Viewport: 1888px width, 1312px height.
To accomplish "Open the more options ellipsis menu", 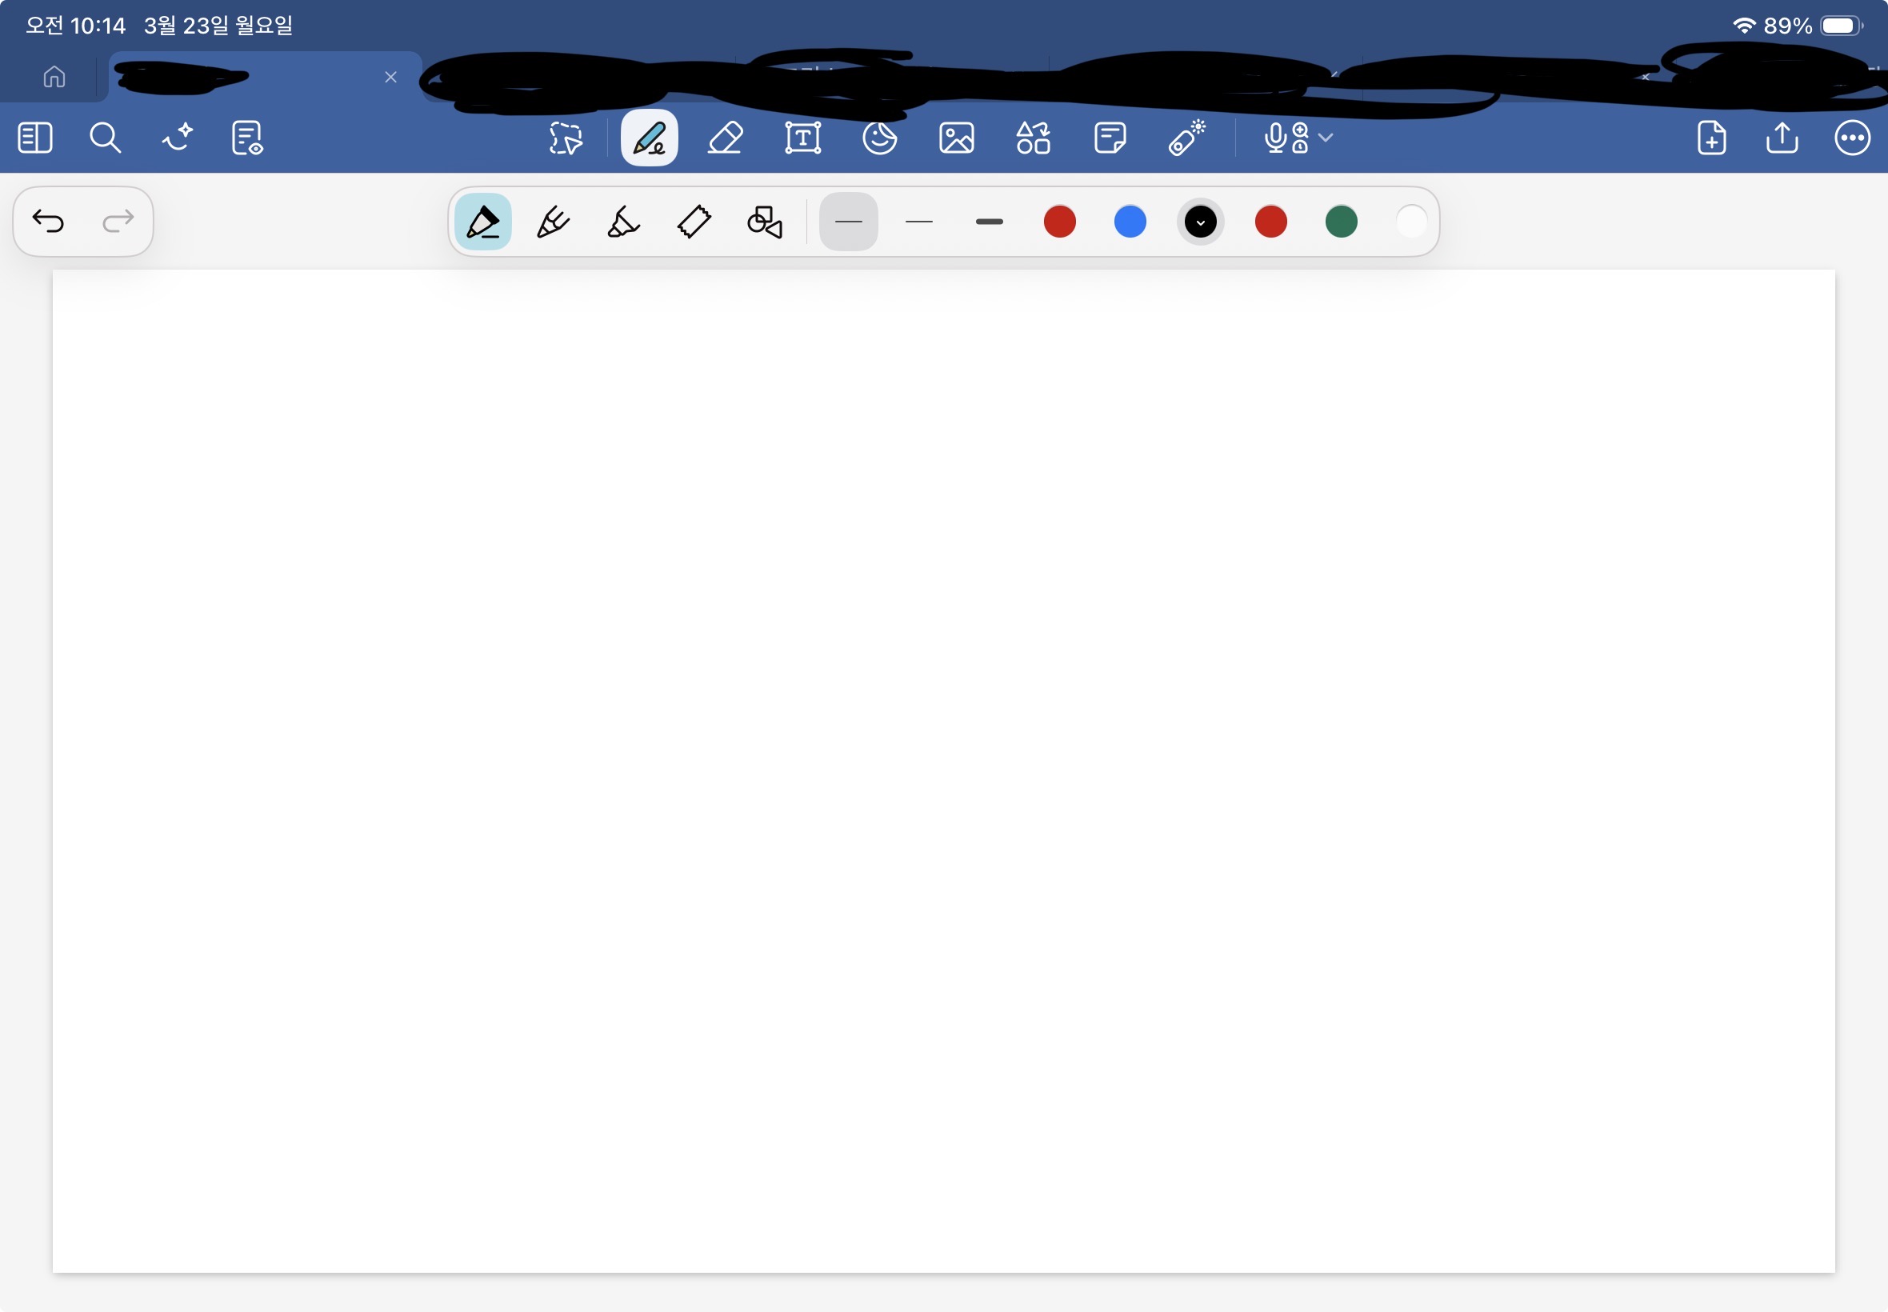I will coord(1853,138).
